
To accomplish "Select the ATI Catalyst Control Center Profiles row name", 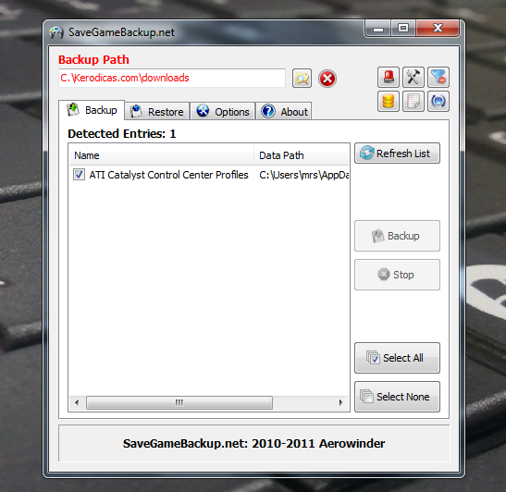I will [168, 175].
